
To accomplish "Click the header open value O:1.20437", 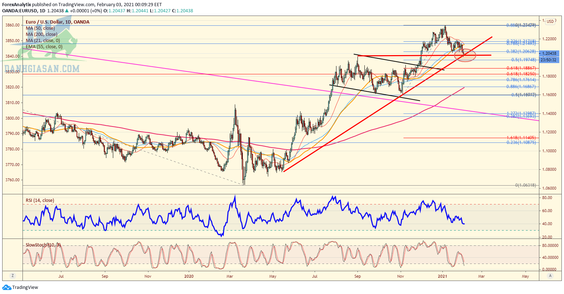I will click(x=115, y=11).
